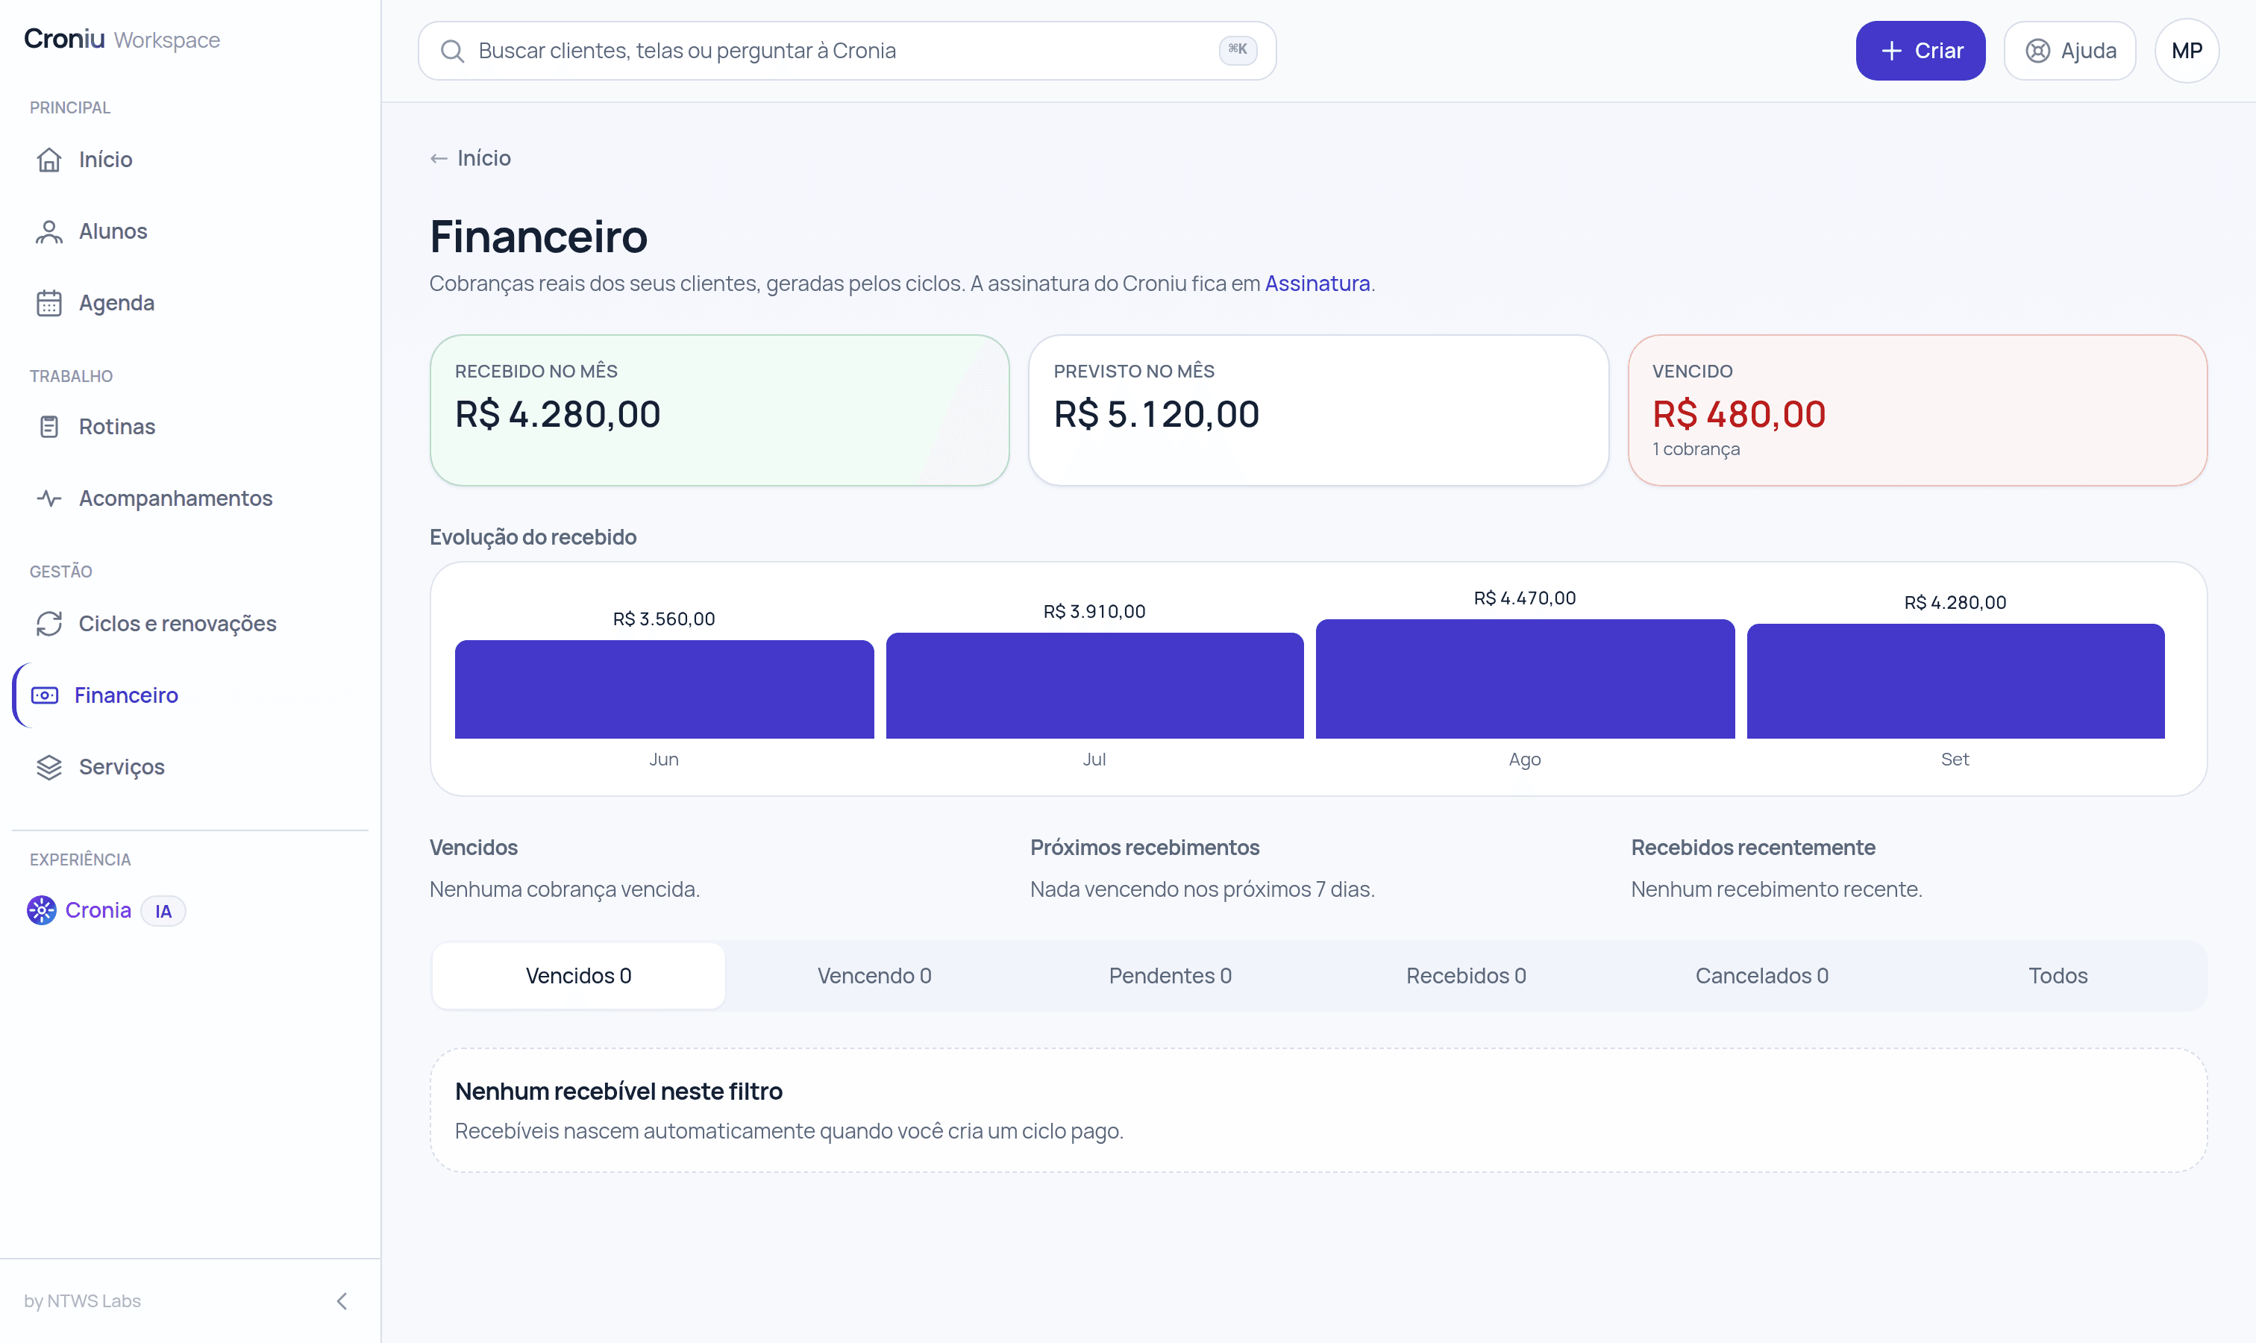Click the Financeiro money icon
This screenshot has height=1343, width=2256.
click(44, 695)
